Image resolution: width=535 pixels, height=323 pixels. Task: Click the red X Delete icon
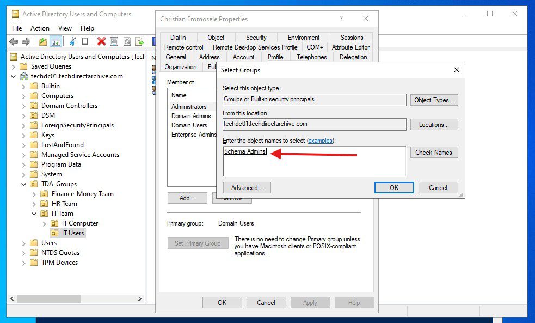click(102, 41)
